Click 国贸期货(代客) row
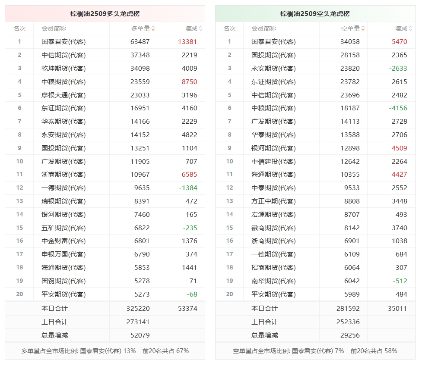422x366 pixels. point(105,281)
